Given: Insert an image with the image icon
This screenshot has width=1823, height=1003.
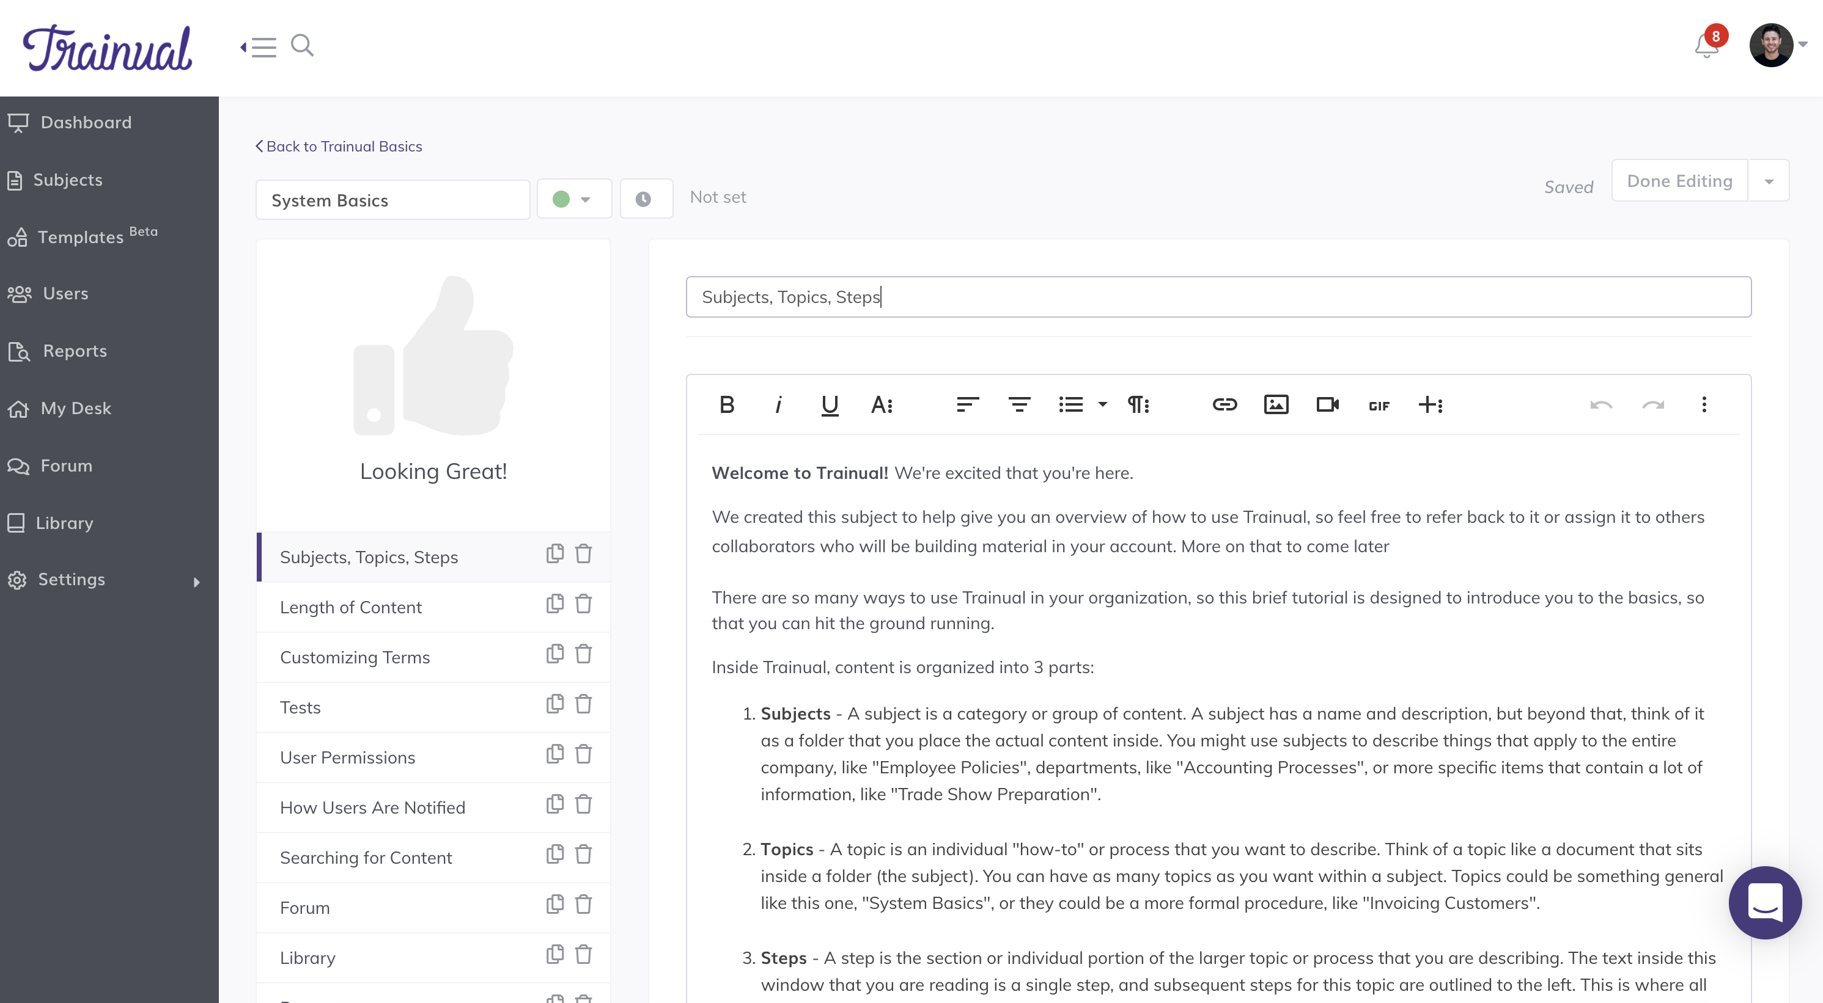Looking at the screenshot, I should [1276, 404].
